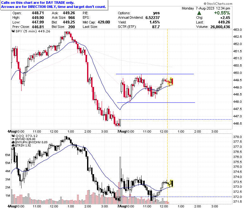Screen dimensions: 247x209
Task: Click the 6M volume axis label
Action: click(8, 155)
